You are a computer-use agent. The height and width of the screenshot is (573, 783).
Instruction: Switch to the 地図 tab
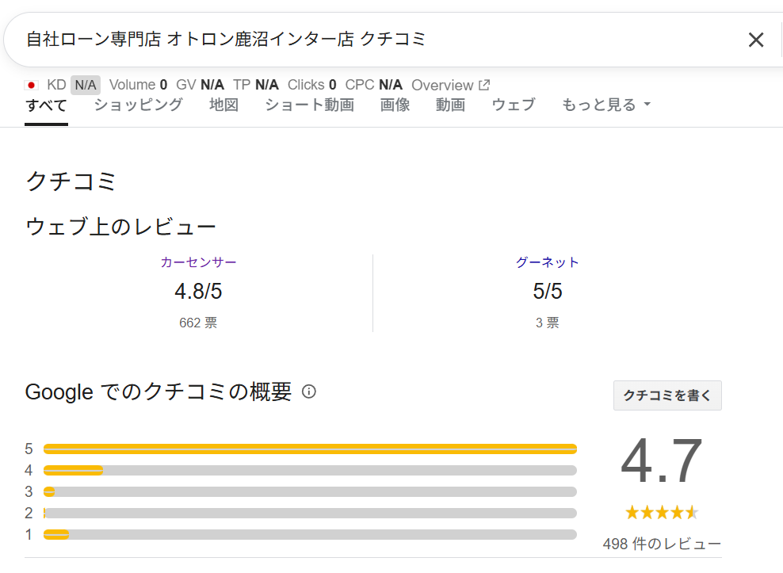223,105
